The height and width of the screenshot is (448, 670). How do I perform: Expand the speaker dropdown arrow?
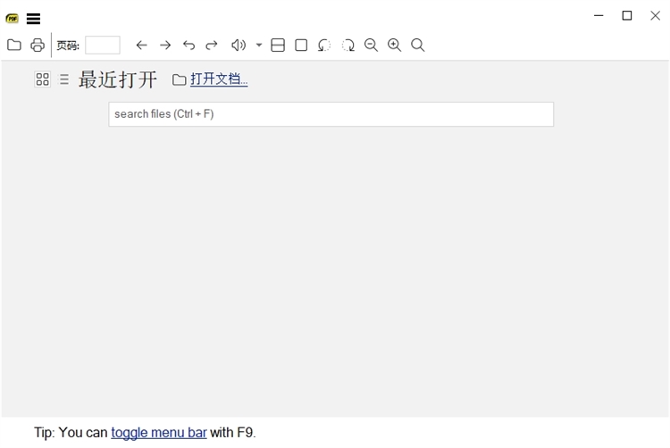tap(259, 45)
